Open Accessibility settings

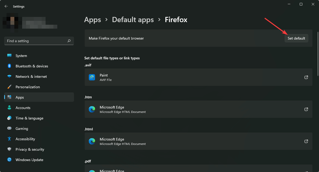click(x=39, y=139)
